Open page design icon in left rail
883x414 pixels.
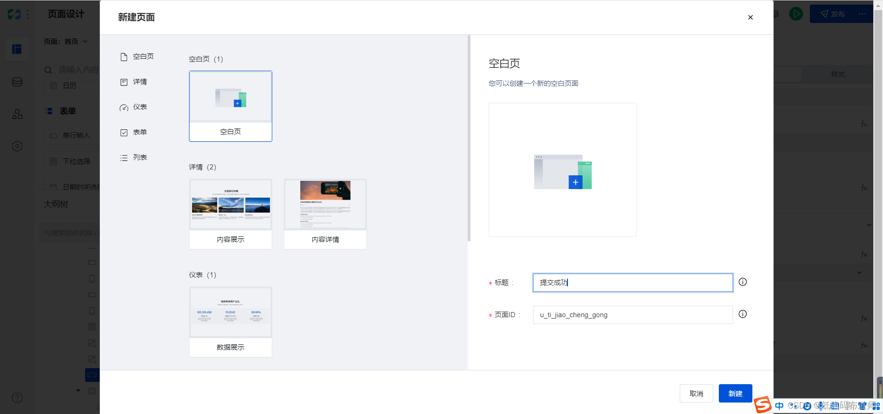(x=17, y=49)
